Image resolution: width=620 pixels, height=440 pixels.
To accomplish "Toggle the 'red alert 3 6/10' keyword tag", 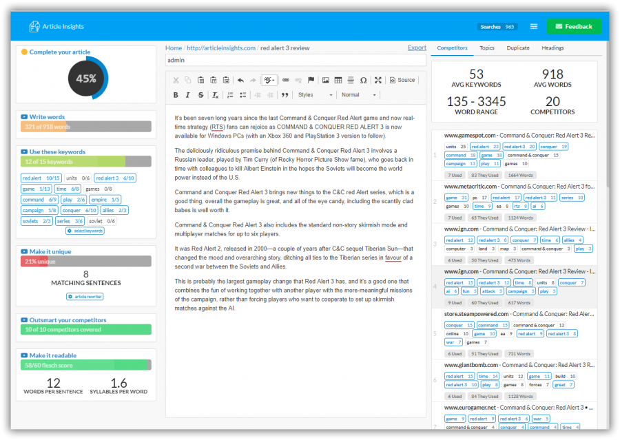I will point(115,178).
